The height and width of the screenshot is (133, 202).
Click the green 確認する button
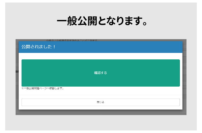(100, 73)
